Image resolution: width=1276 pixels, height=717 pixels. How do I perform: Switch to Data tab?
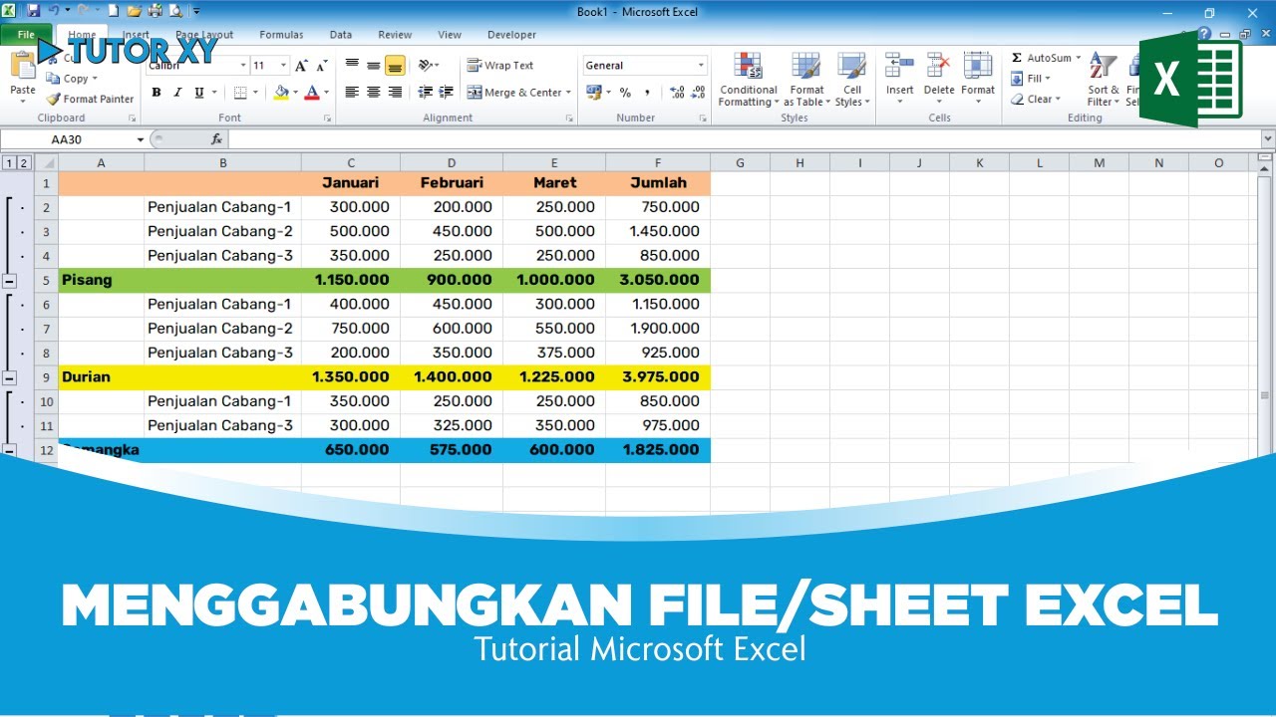point(340,35)
